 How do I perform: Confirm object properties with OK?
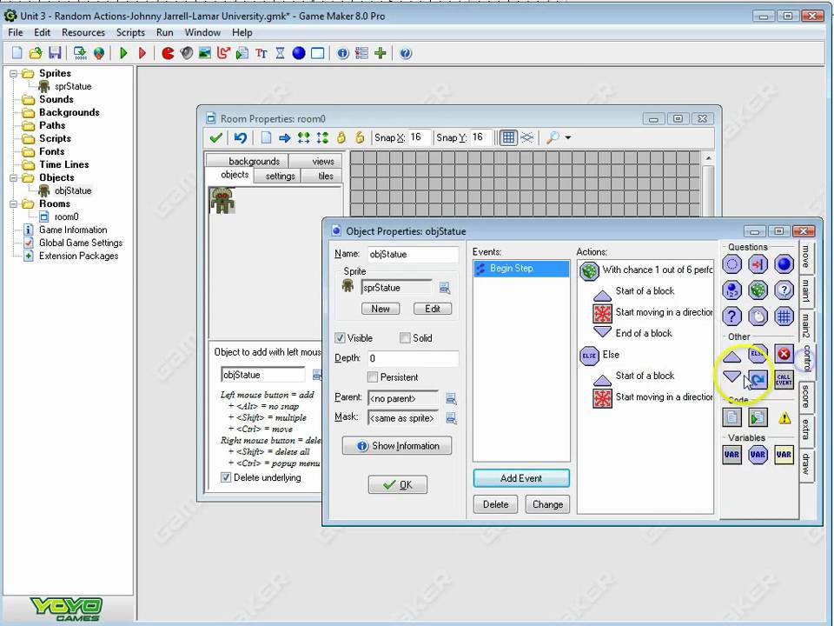pos(398,484)
